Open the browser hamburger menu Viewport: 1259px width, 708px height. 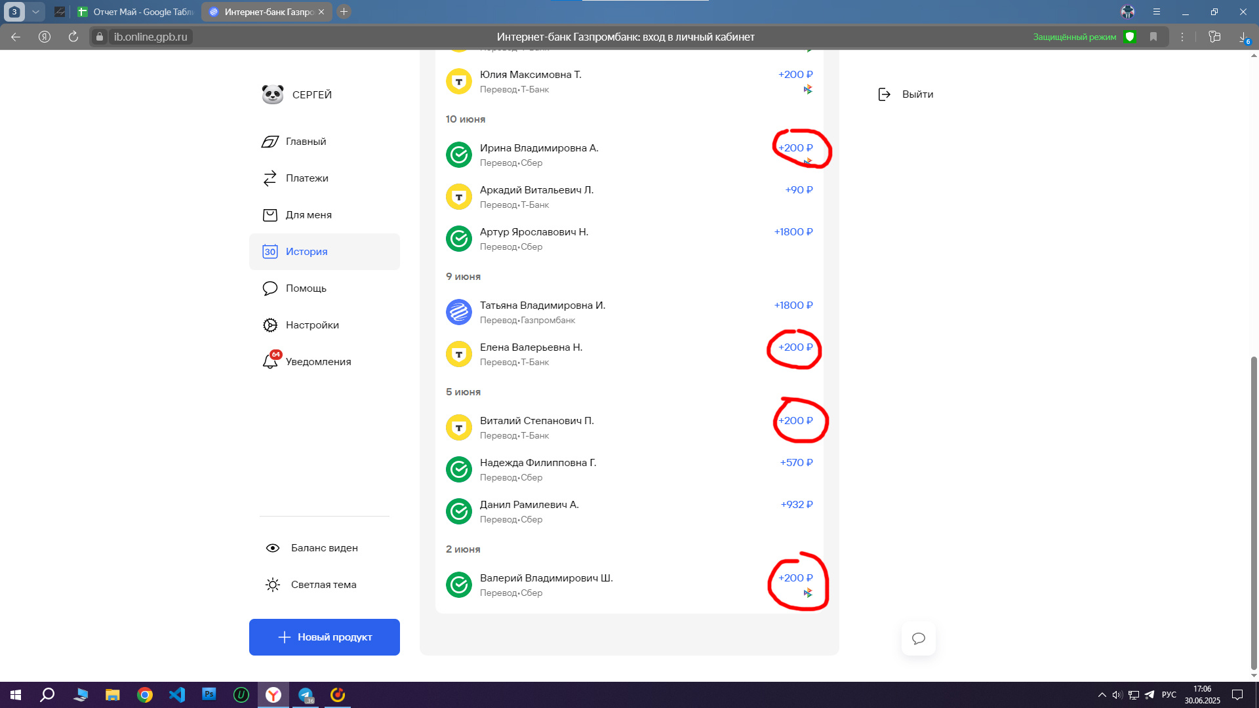[x=1157, y=12]
